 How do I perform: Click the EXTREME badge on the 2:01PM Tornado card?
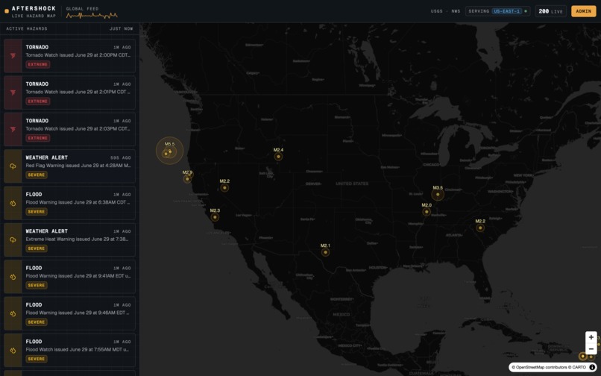38,101
